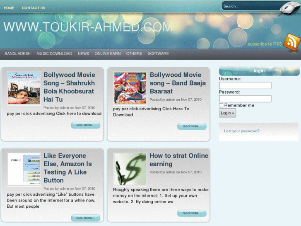
Task: Open the Shahrukh Bola Khoobsurat movie thumbnail
Action: coord(24,88)
